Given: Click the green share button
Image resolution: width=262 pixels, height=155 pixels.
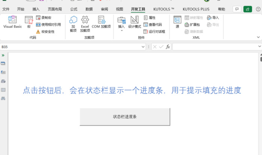Looking at the screenshot, I should (x=248, y=9).
